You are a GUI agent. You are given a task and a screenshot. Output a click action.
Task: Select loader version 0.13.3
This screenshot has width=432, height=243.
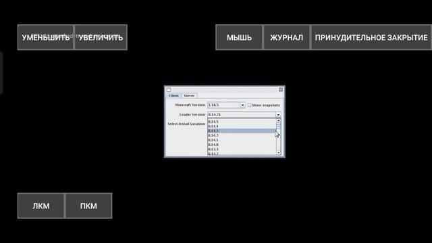[x=242, y=149]
